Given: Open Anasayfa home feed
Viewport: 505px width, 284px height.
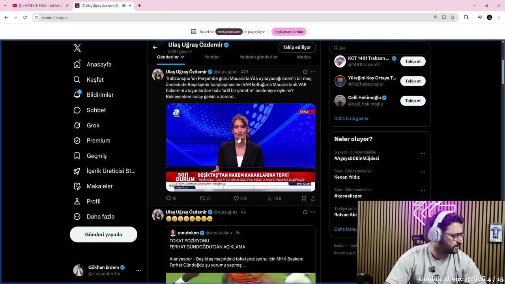Looking at the screenshot, I should click(93, 64).
